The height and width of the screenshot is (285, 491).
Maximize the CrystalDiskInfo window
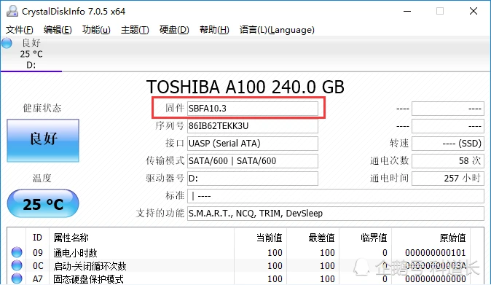click(x=440, y=11)
